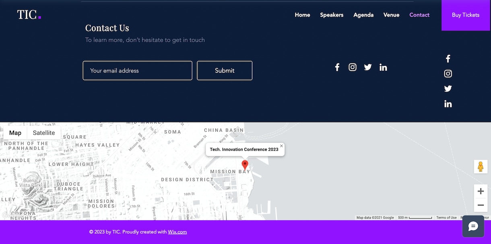
Task: Switch map to Map view
Action: coord(15,133)
